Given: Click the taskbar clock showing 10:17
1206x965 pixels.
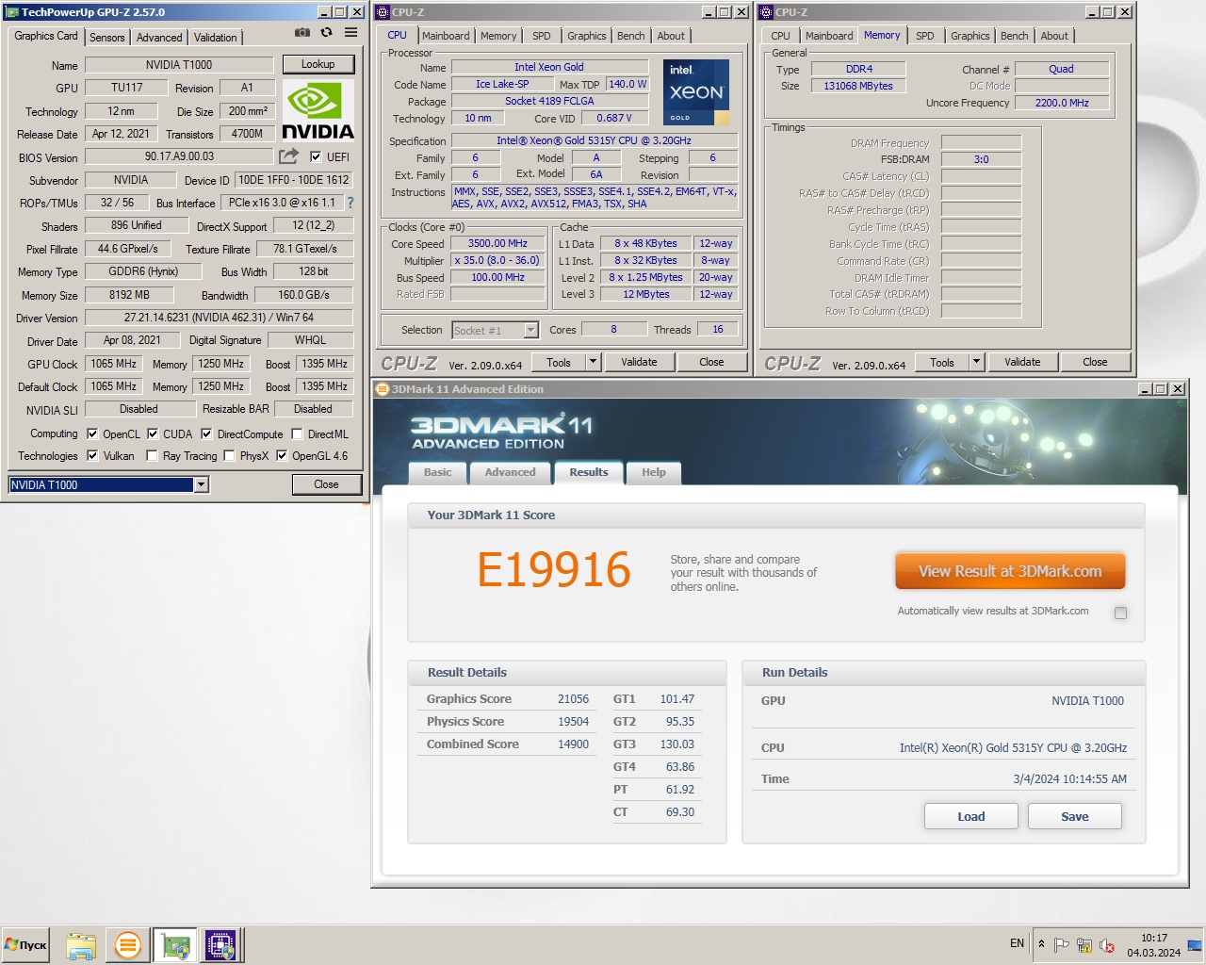Looking at the screenshot, I should click(x=1153, y=945).
